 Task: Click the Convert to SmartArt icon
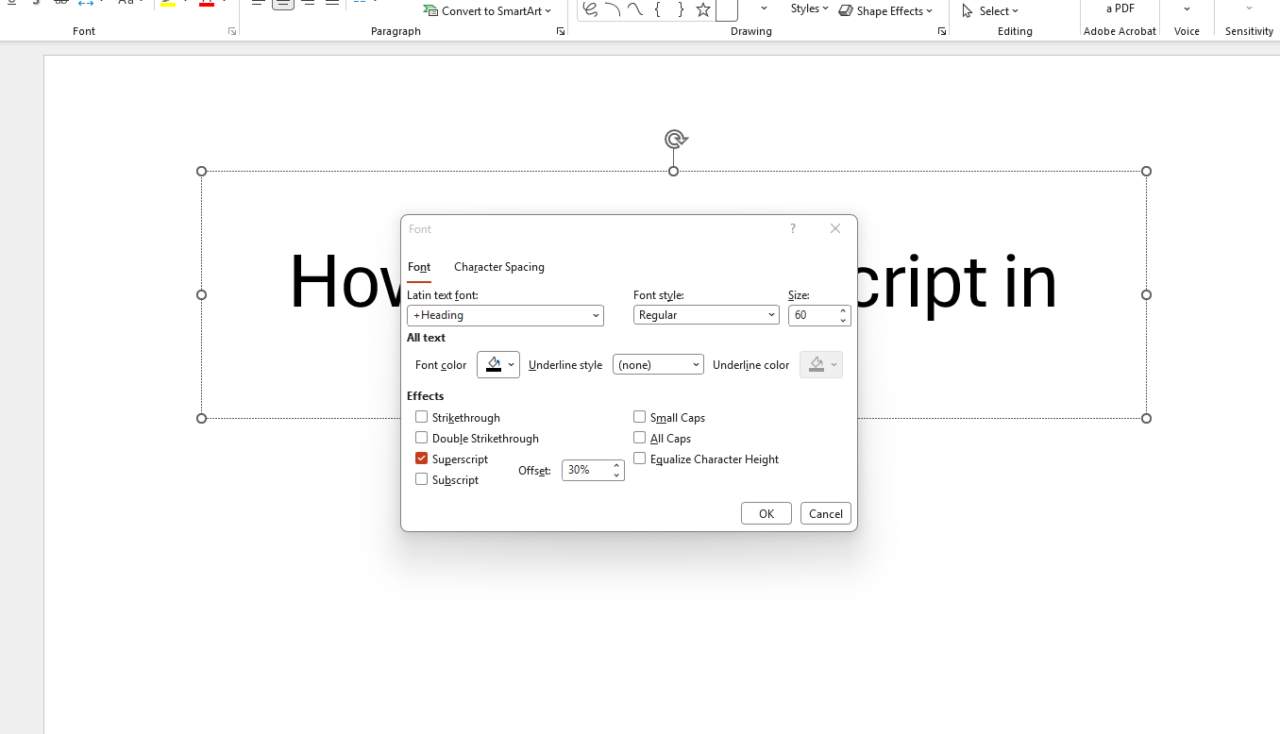click(x=431, y=11)
